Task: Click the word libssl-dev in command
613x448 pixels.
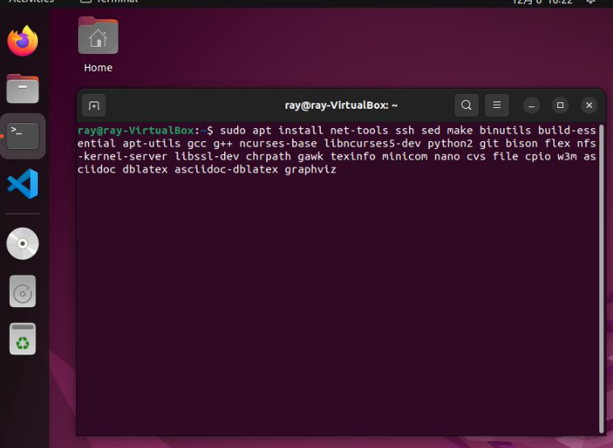Action: (206, 156)
